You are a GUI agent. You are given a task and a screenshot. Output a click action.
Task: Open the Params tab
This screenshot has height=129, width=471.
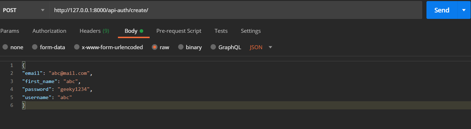(x=10, y=31)
